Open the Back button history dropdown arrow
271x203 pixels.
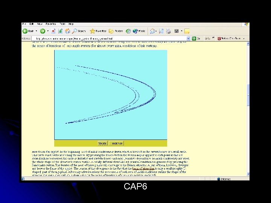[x=36, y=31]
